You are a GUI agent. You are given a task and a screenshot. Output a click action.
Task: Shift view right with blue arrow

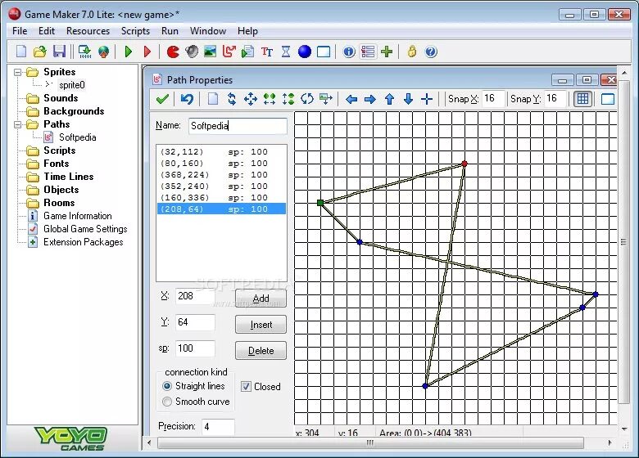(x=370, y=99)
